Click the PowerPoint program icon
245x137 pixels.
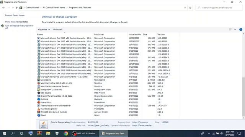click(39, 102)
